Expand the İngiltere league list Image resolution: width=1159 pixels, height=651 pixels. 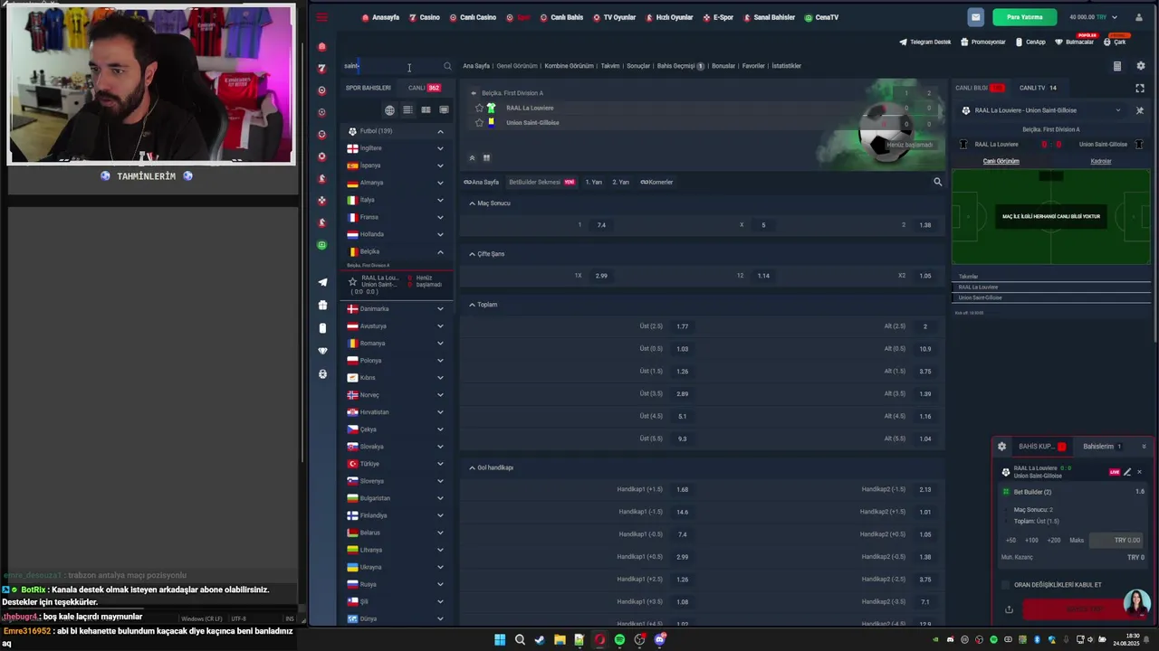pos(396,148)
